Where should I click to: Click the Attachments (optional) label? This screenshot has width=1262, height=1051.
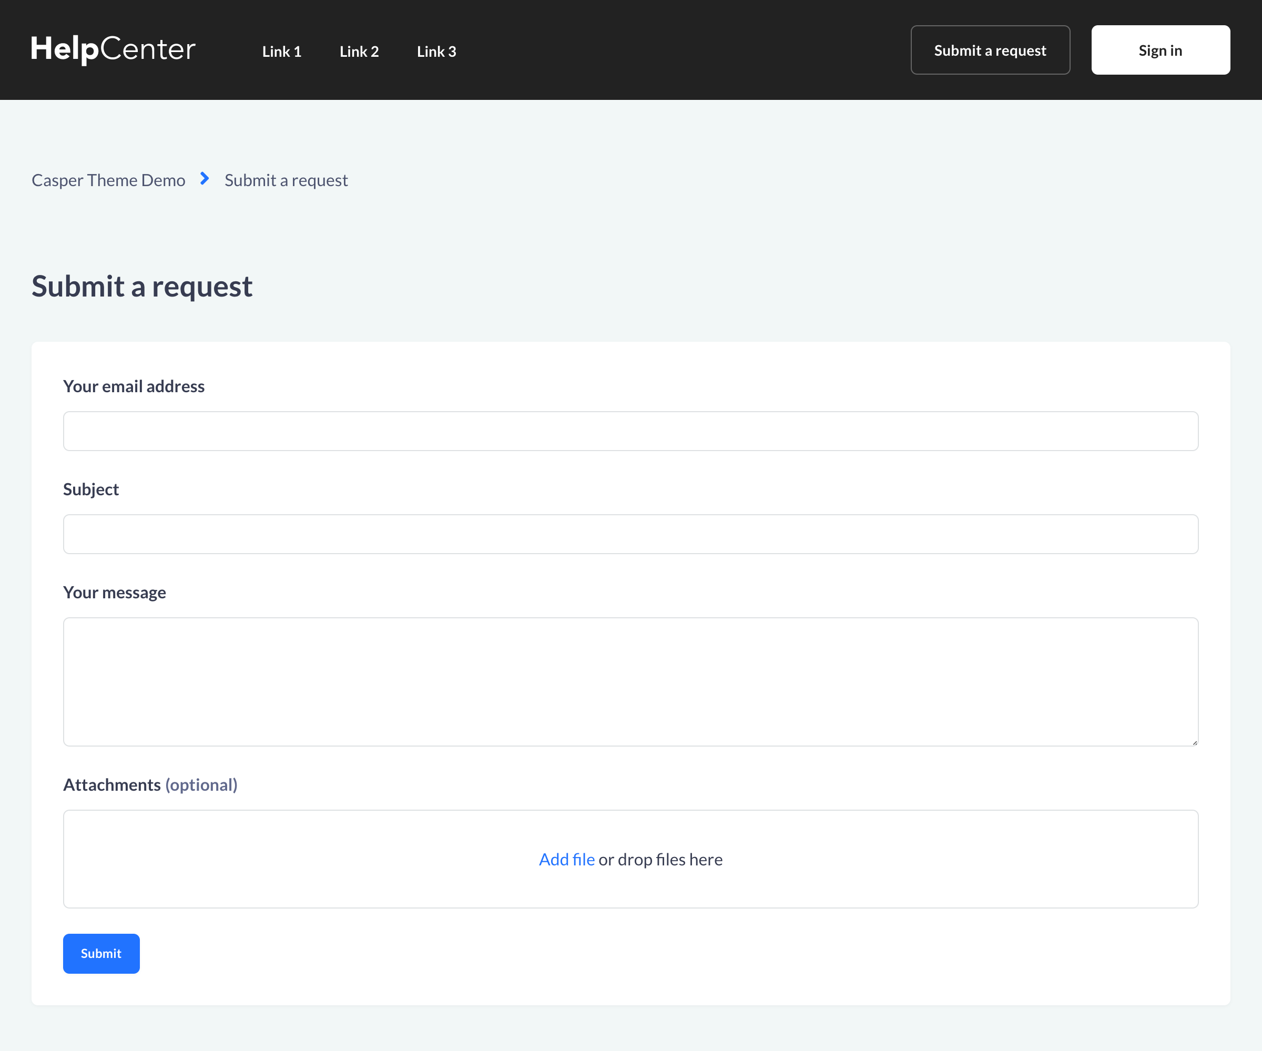click(150, 785)
